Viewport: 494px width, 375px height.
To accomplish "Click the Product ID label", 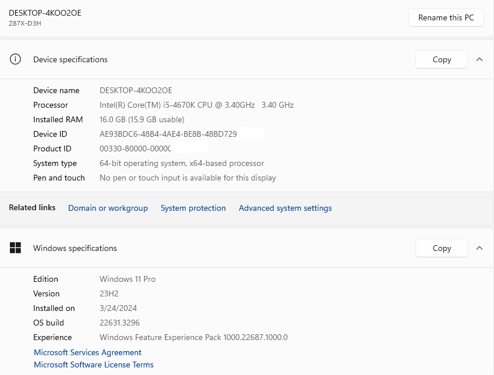I will tap(52, 148).
